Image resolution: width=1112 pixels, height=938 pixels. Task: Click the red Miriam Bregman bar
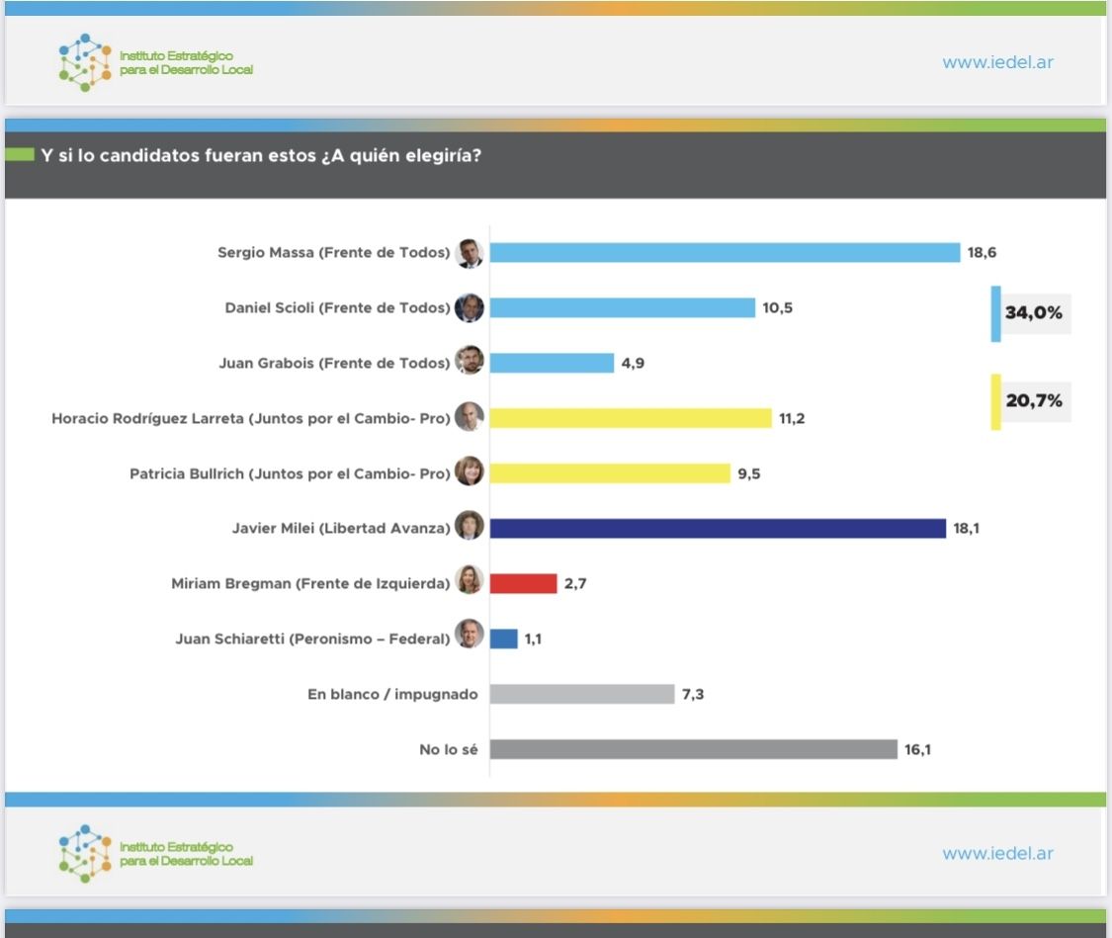point(523,584)
